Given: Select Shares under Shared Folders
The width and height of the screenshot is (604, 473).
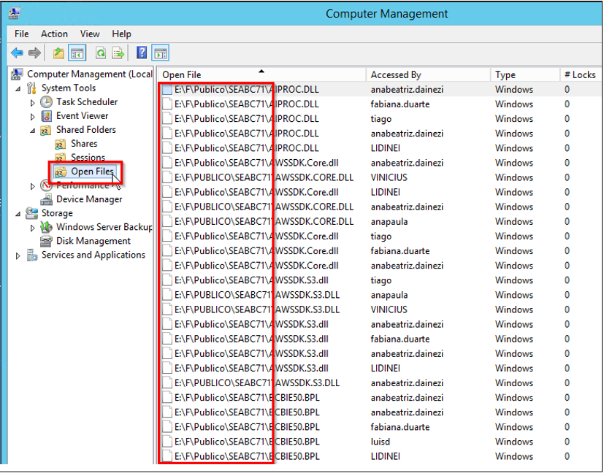Looking at the screenshot, I should (x=83, y=144).
